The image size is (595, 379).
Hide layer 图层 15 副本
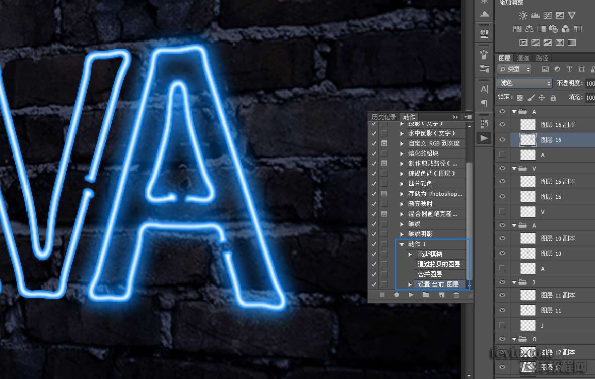click(502, 181)
